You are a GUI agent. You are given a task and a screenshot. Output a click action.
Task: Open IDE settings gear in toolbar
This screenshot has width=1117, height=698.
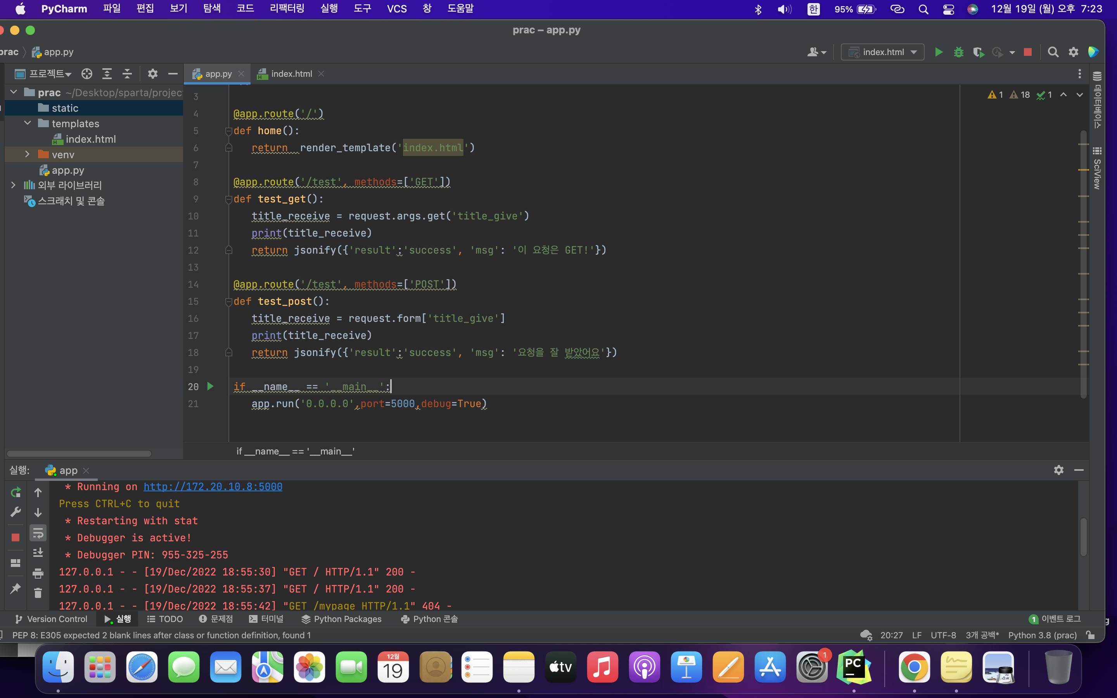tap(1074, 52)
